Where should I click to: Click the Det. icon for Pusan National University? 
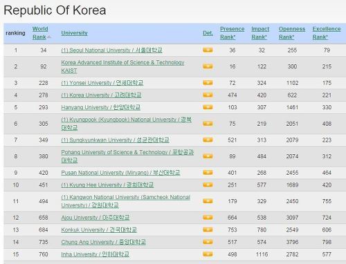[208, 173]
